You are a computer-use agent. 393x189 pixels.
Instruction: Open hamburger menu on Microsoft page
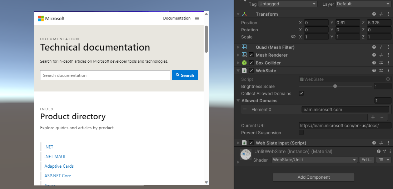(197, 19)
